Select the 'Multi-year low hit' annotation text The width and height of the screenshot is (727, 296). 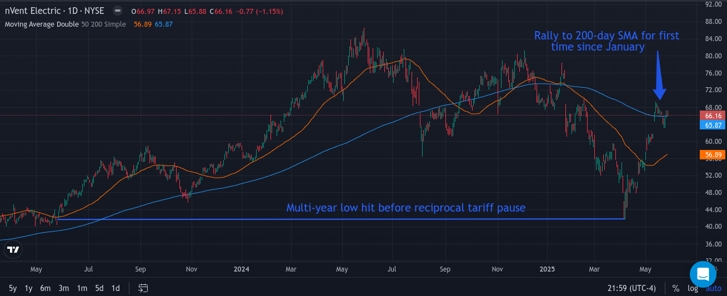tap(406, 208)
